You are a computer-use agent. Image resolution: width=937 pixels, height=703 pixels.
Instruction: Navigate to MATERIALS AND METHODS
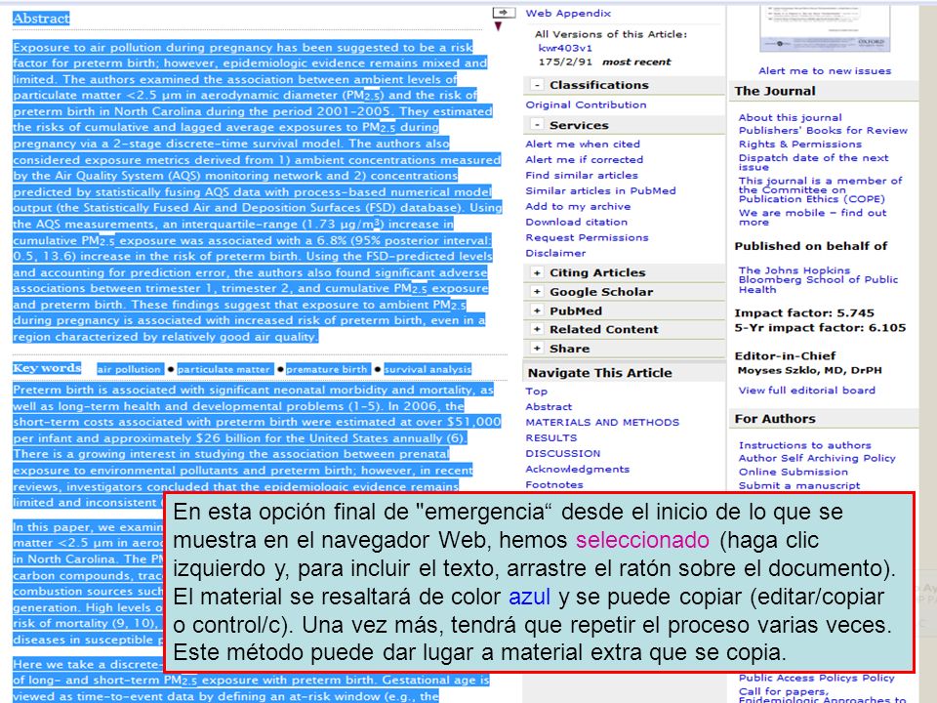pos(602,422)
